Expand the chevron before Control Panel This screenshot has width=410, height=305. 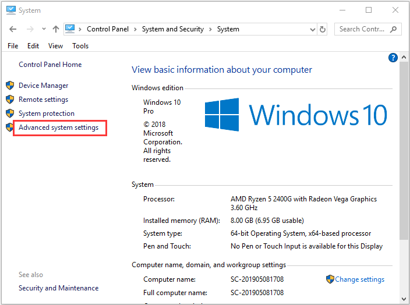click(80, 29)
